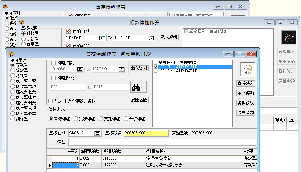
Task: Click the 展開區間 button
Action: coord(139,100)
